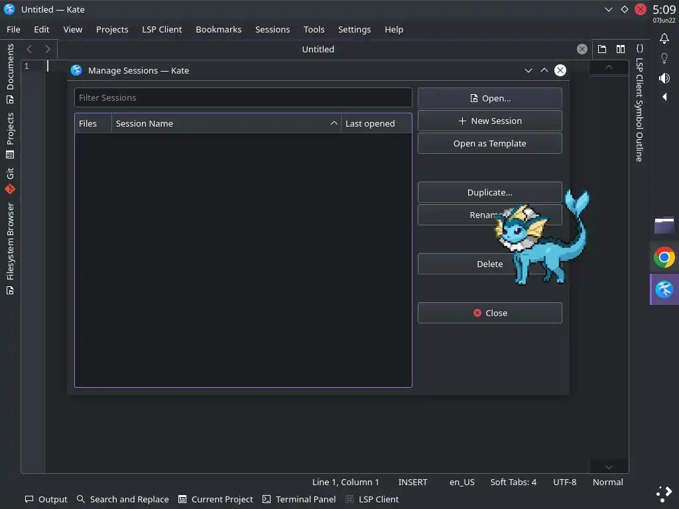Close Manage Sessions dialog with X icon
The width and height of the screenshot is (679, 509).
click(560, 70)
